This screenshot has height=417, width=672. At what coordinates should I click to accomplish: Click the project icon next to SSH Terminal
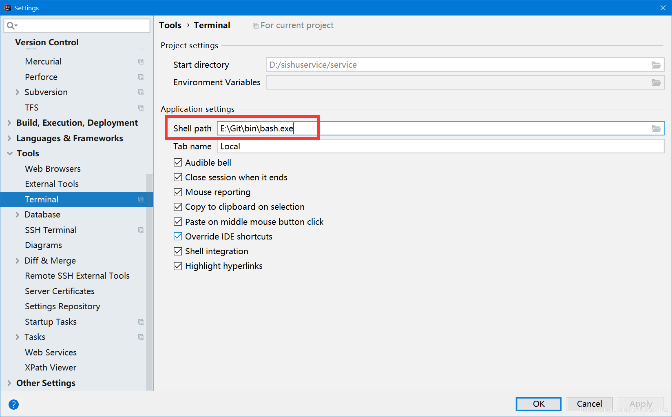141,230
